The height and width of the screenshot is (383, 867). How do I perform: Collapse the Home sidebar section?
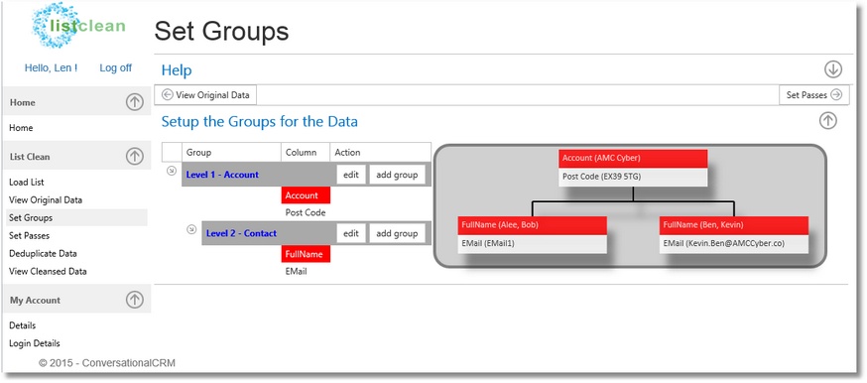click(134, 102)
